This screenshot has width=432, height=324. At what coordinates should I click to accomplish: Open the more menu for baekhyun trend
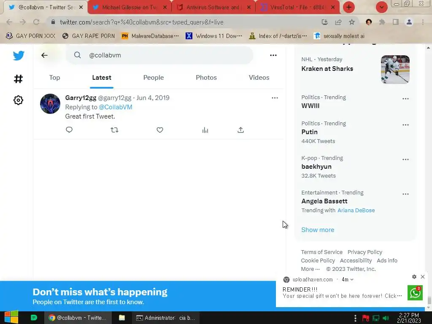pos(405,159)
